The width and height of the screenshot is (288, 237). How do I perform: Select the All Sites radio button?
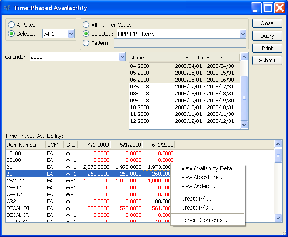[x=11, y=25]
